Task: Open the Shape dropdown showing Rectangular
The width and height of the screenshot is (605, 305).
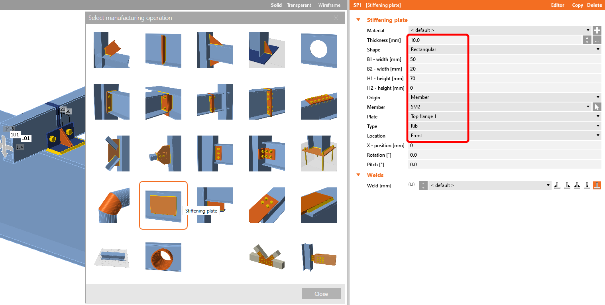Action: pyautogui.click(x=504, y=49)
